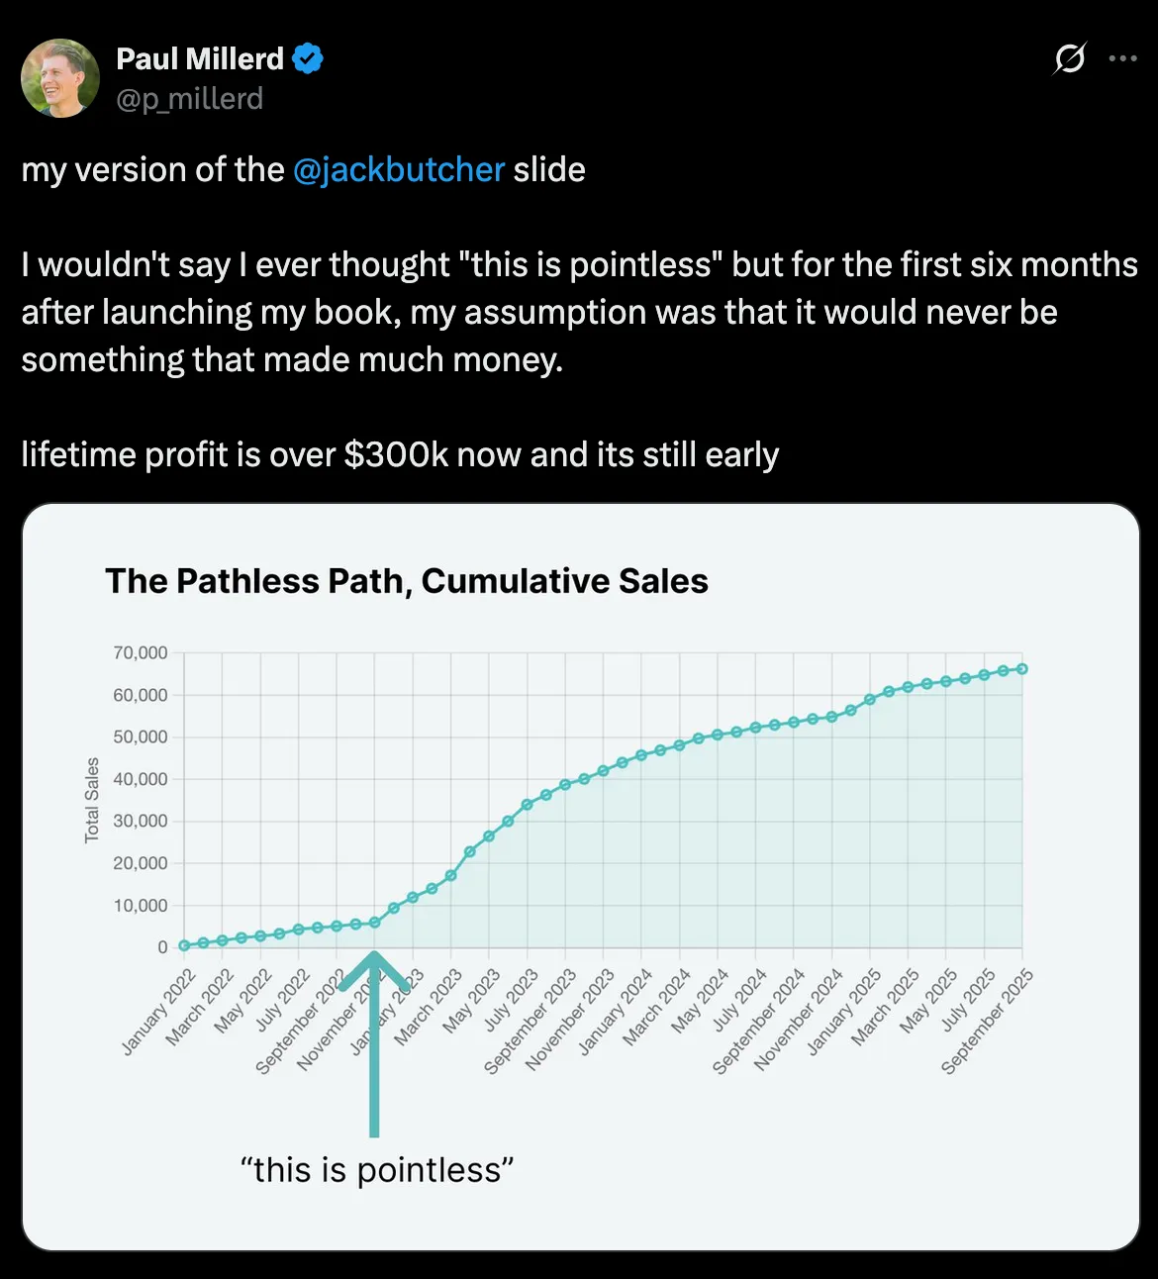
Task: Click the 0 y-axis value
Action: click(x=162, y=947)
